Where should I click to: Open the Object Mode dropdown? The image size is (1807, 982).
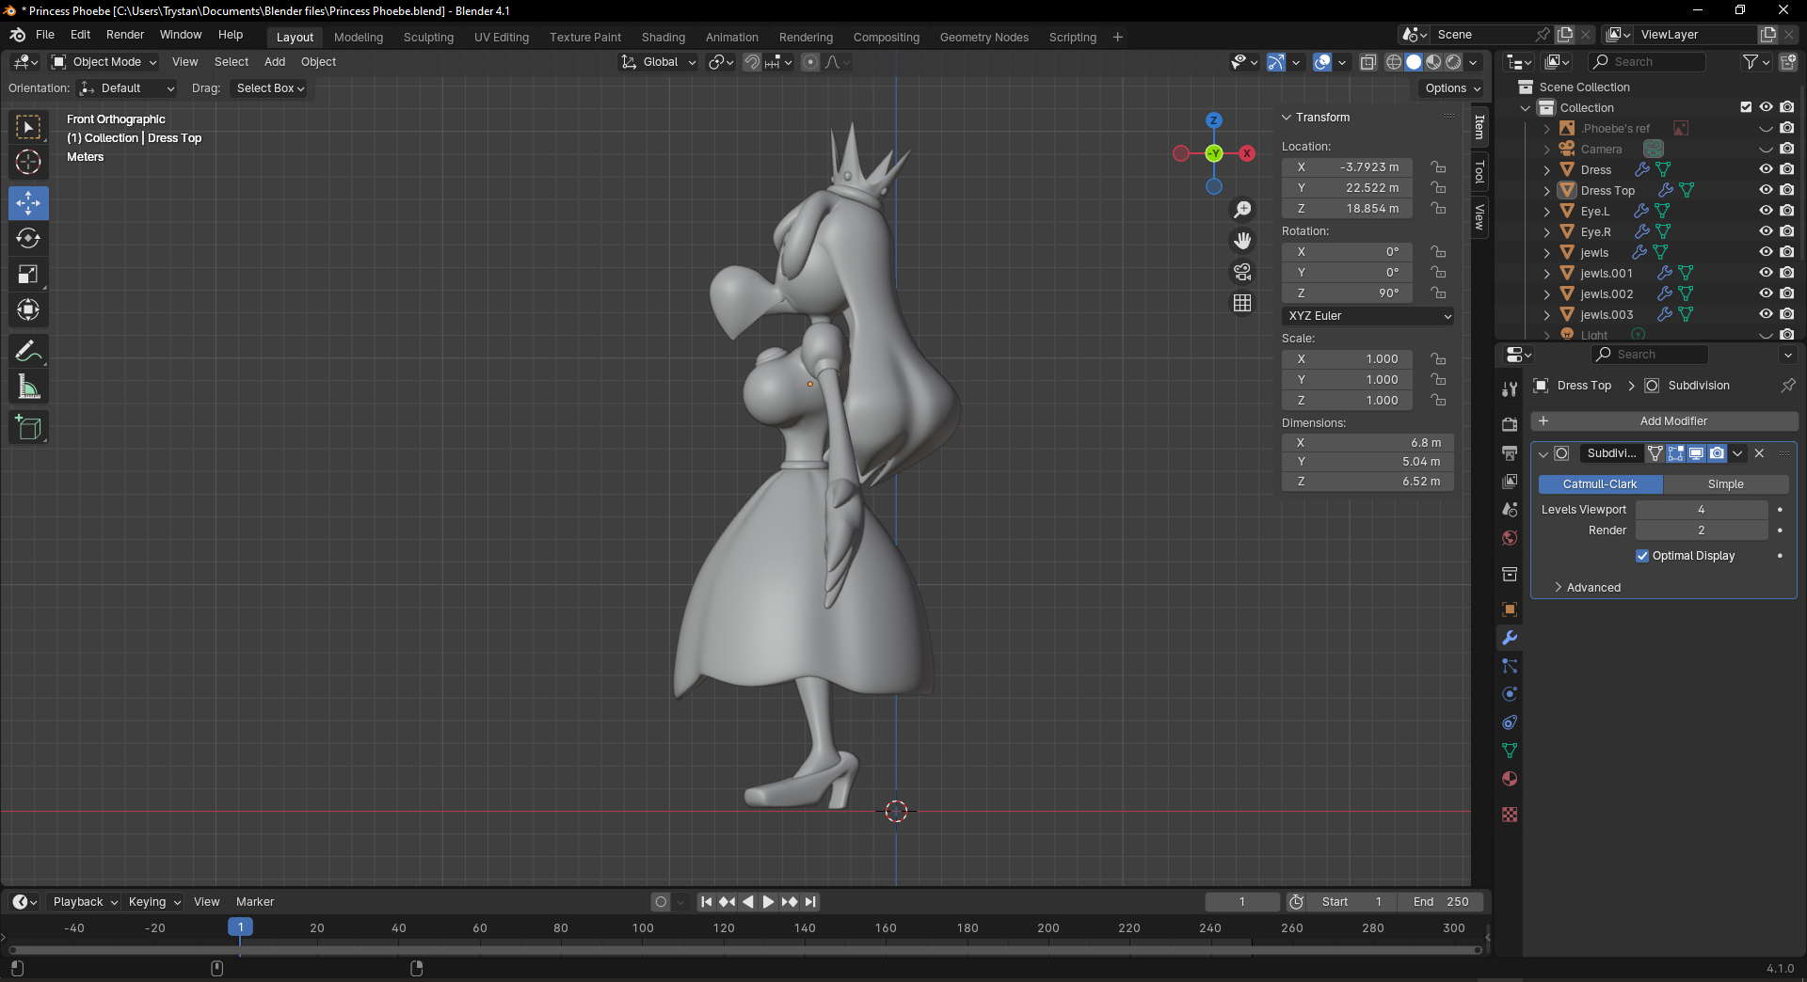[104, 62]
